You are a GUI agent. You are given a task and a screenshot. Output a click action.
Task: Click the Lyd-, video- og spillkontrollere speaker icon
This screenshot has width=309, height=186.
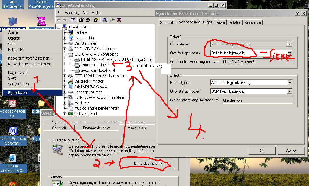pyautogui.click(x=71, y=97)
